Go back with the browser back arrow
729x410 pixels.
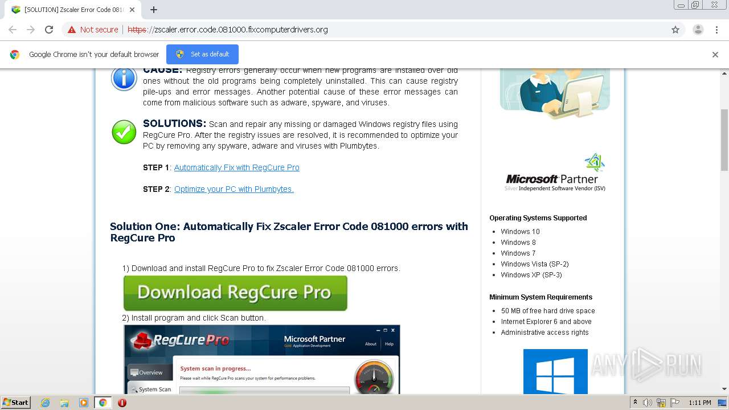13,30
